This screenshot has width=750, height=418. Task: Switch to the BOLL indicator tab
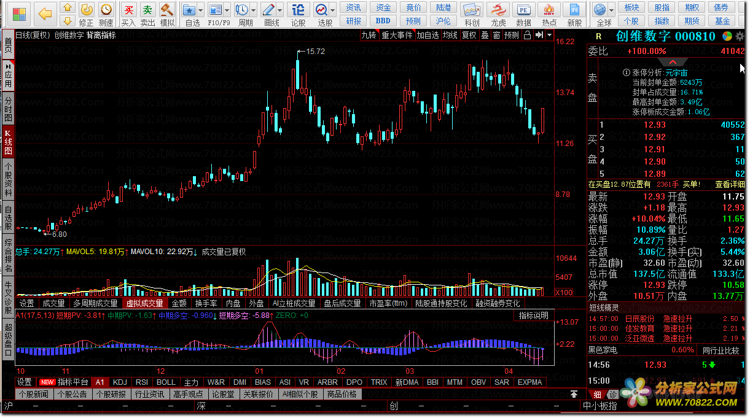[x=166, y=382]
